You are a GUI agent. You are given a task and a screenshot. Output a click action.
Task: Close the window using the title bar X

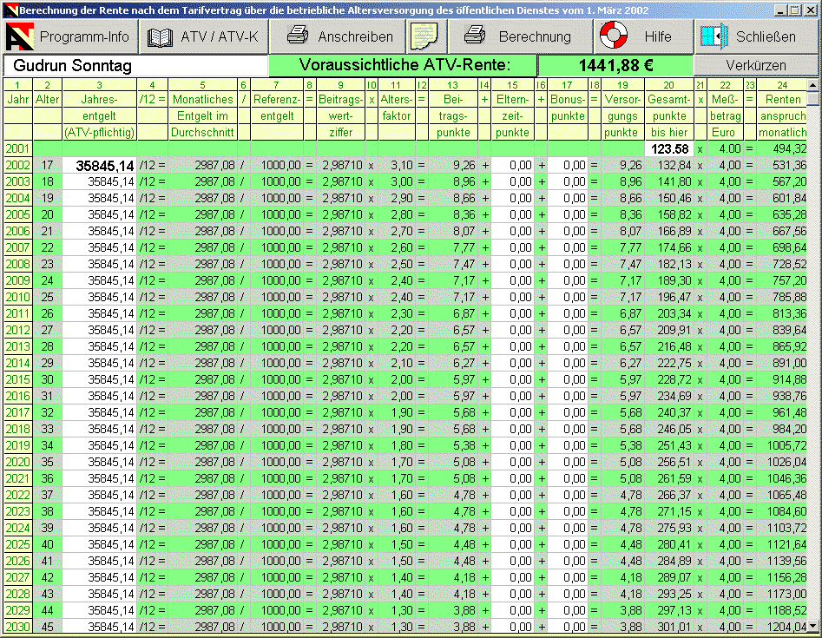click(810, 10)
